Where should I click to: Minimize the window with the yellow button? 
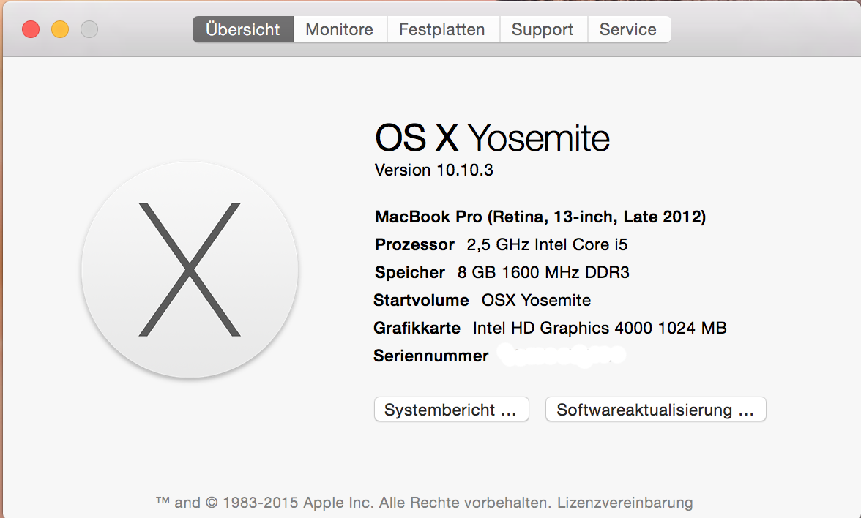click(x=60, y=30)
